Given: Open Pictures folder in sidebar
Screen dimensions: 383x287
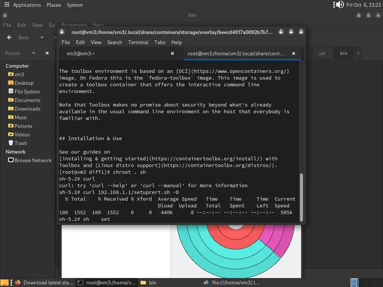Looking at the screenshot, I should coord(20,126).
